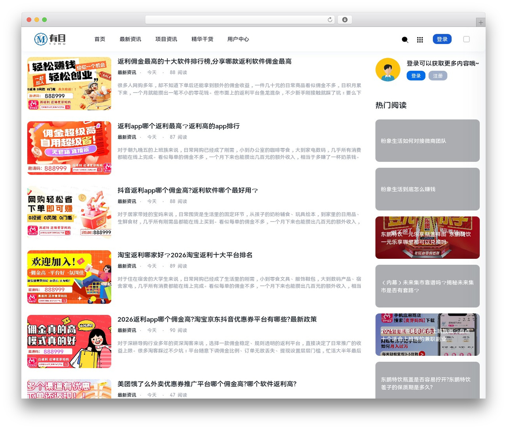Click the 90 阅读 count
The width and height of the screenshot is (507, 429).
click(178, 330)
